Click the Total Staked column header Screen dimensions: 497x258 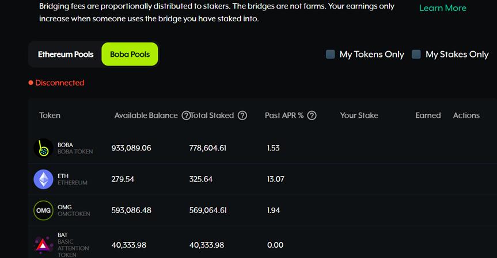pos(211,115)
